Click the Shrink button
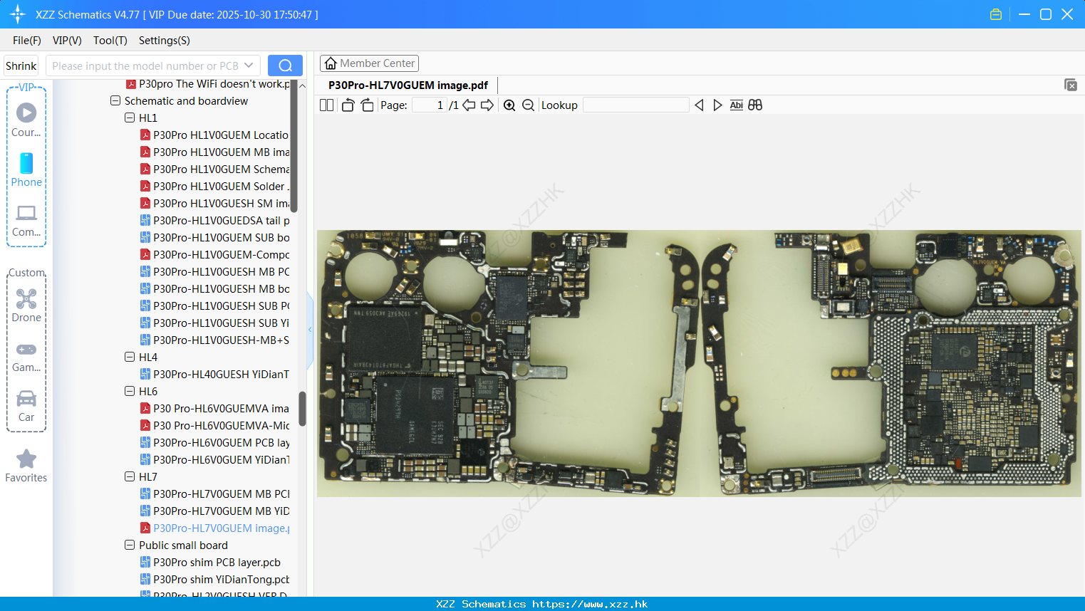This screenshot has height=611, width=1085. coord(21,66)
